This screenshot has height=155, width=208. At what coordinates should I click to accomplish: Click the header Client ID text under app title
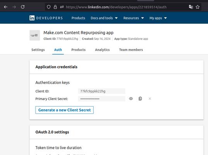coord(61,39)
